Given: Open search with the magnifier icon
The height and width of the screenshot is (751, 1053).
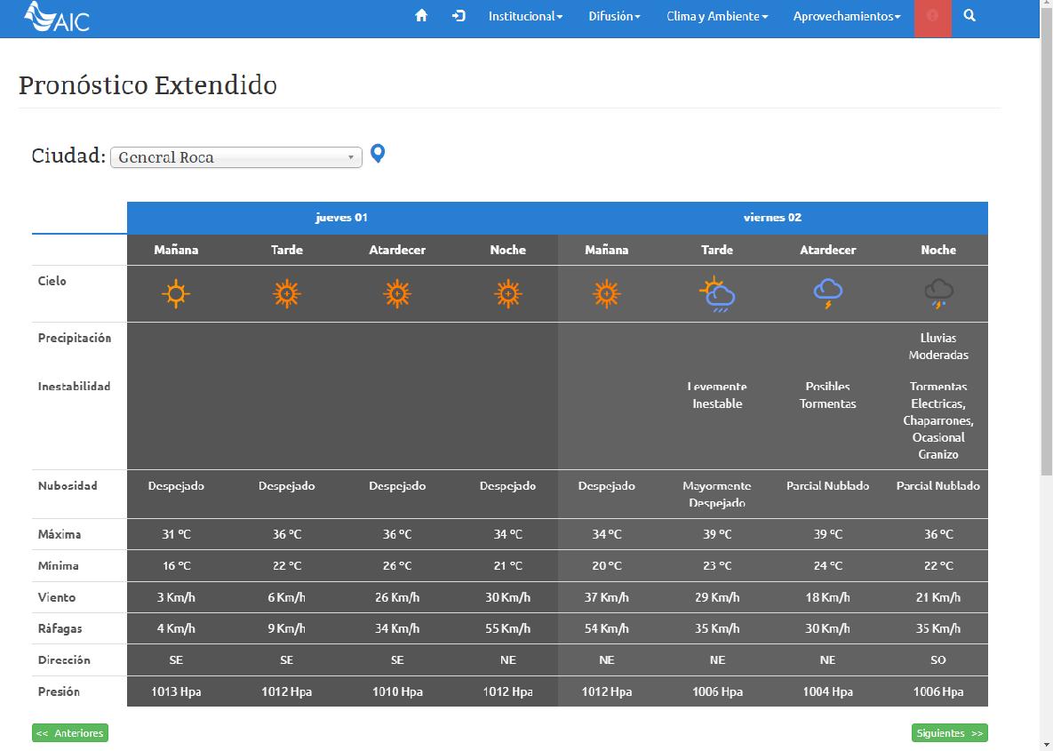Looking at the screenshot, I should pyautogui.click(x=969, y=16).
